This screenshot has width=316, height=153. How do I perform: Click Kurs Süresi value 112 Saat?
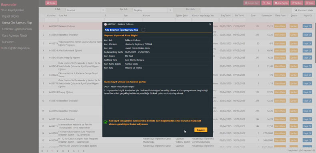pyautogui.click(x=129, y=56)
